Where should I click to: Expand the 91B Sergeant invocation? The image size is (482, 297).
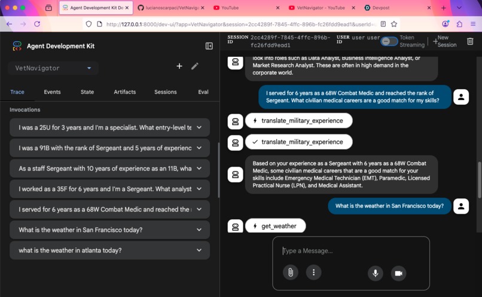click(110, 148)
